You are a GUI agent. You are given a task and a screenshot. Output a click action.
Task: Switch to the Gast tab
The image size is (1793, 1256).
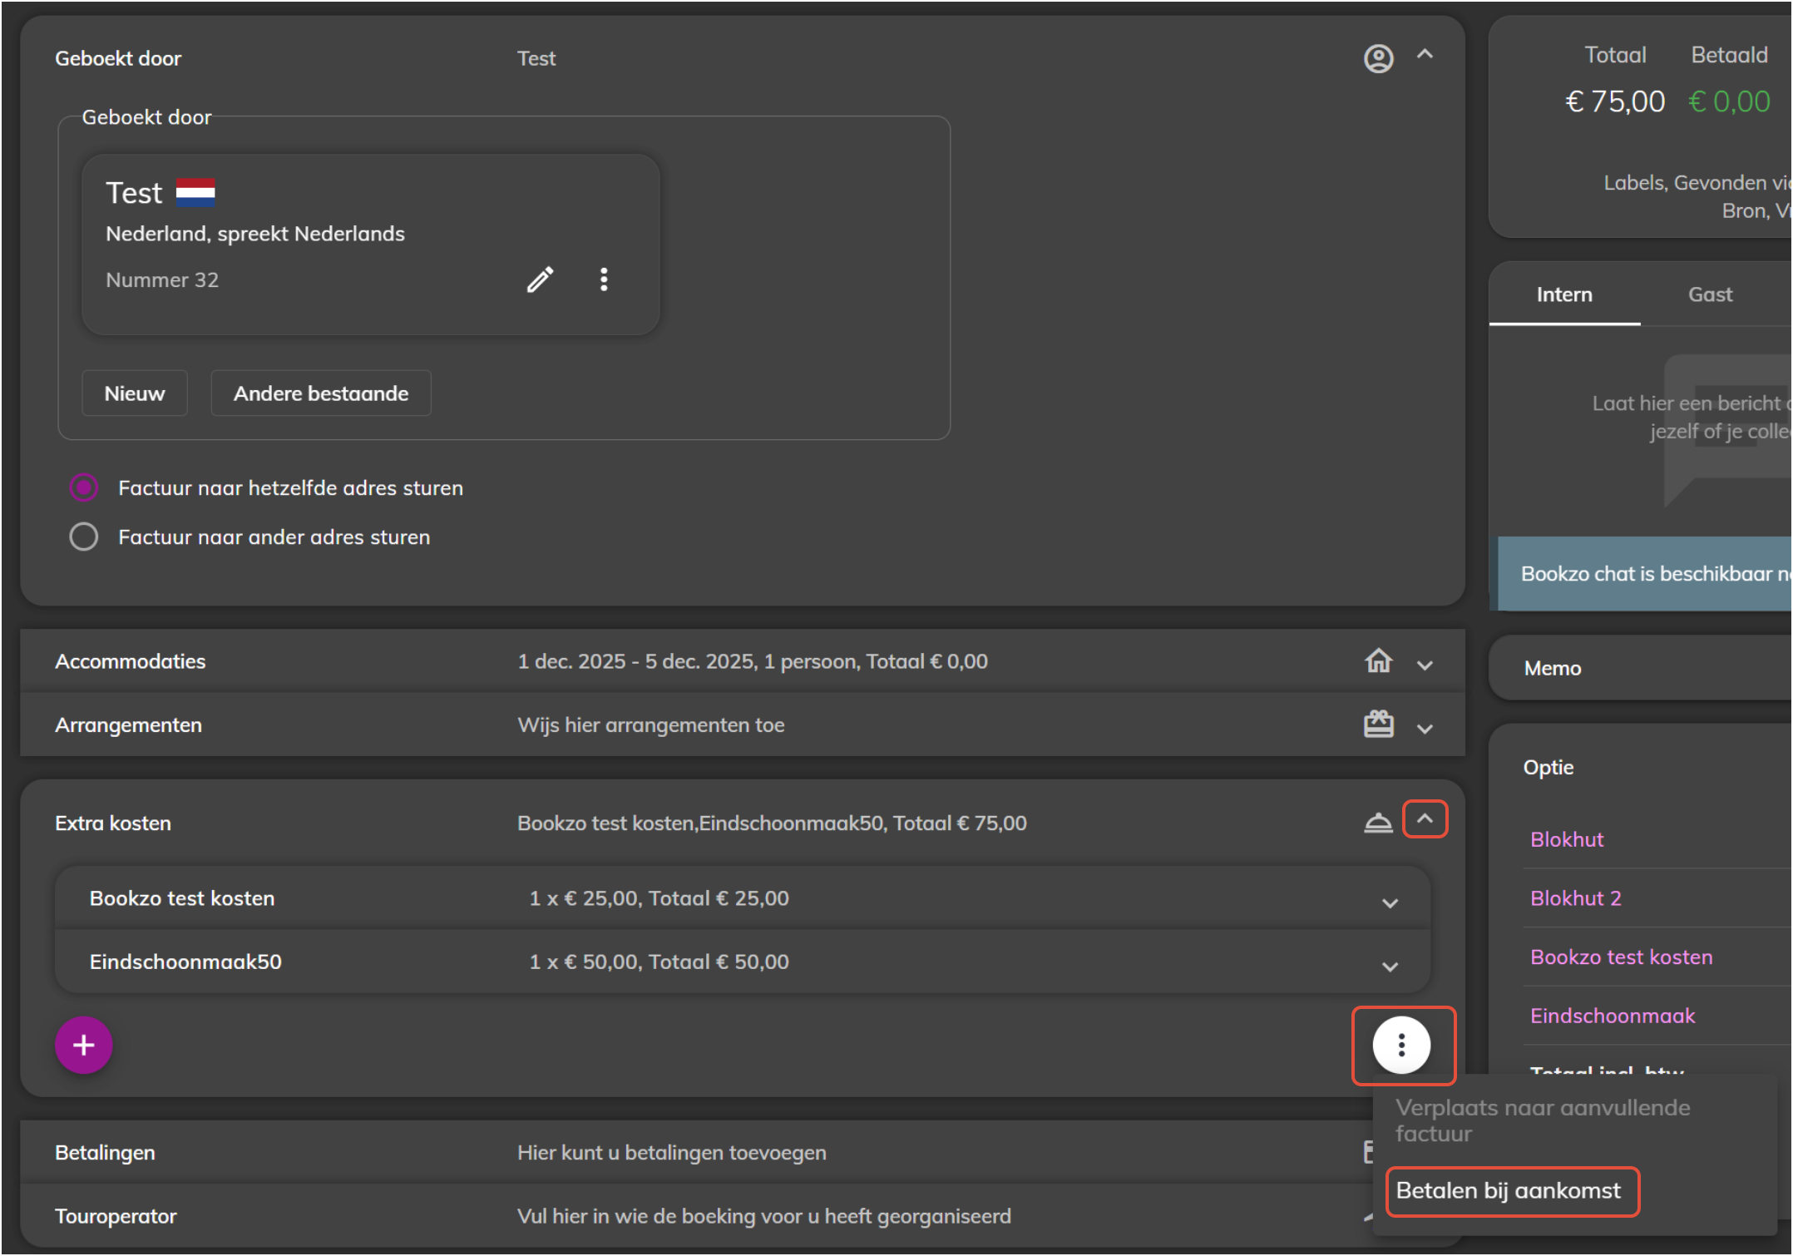coord(1710,294)
